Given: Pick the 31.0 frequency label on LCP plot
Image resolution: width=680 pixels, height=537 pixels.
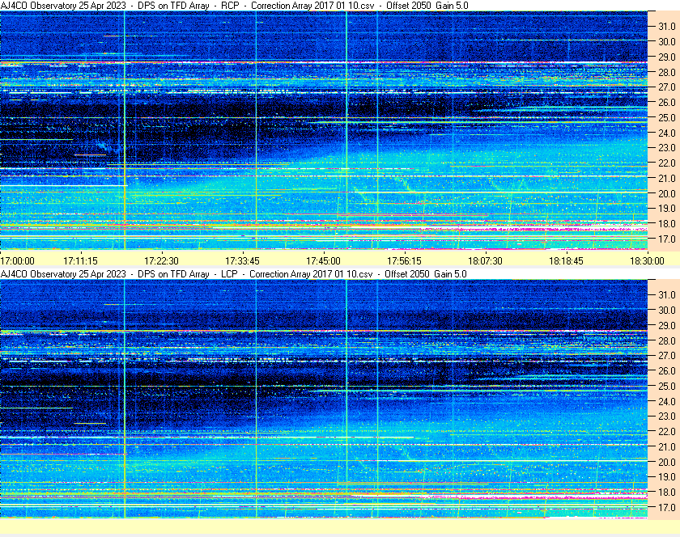Looking at the screenshot, I should (x=667, y=295).
